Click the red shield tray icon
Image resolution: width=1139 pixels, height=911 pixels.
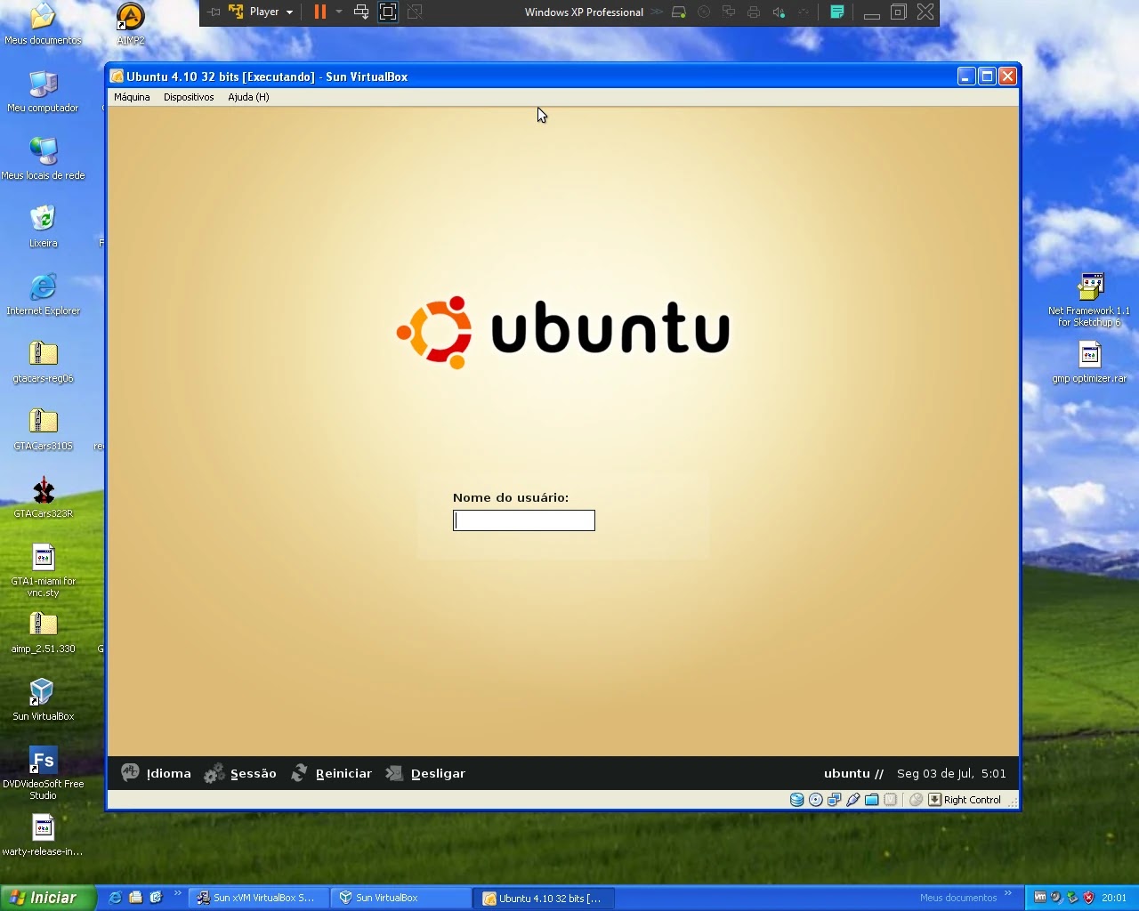point(1087,898)
